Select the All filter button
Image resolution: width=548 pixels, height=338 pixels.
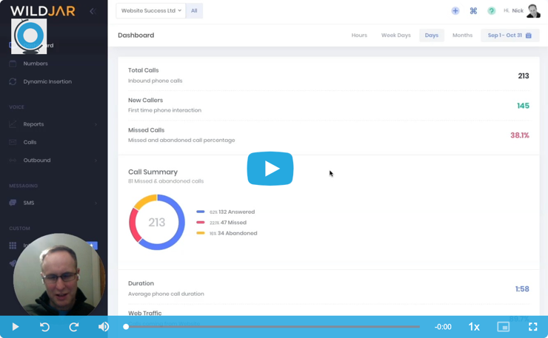(x=194, y=11)
